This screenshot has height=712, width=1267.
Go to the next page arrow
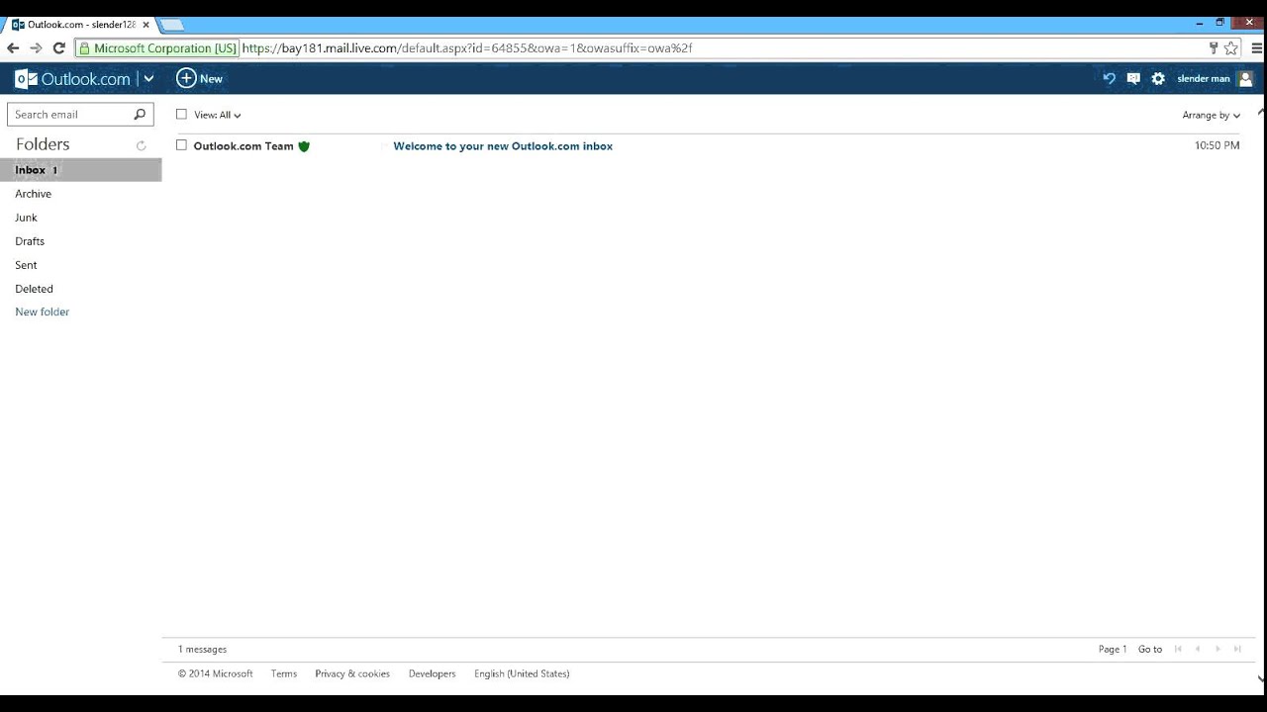[x=1218, y=650]
